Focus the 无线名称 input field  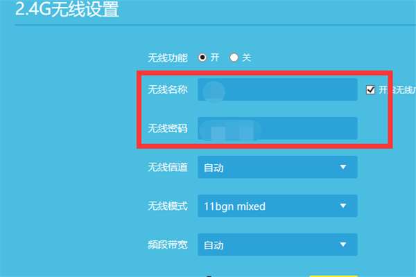coord(277,89)
